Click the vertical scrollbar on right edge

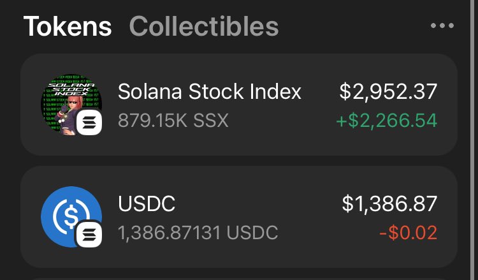coord(472,140)
